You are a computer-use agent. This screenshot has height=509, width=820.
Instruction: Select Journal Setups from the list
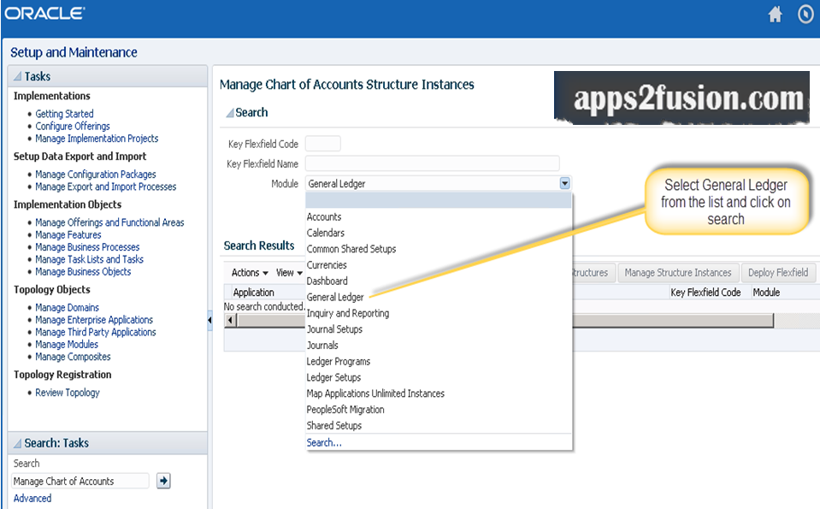[x=334, y=329]
